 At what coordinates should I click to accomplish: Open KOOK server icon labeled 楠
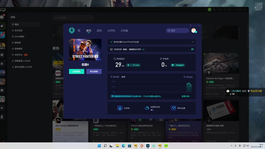point(2,90)
